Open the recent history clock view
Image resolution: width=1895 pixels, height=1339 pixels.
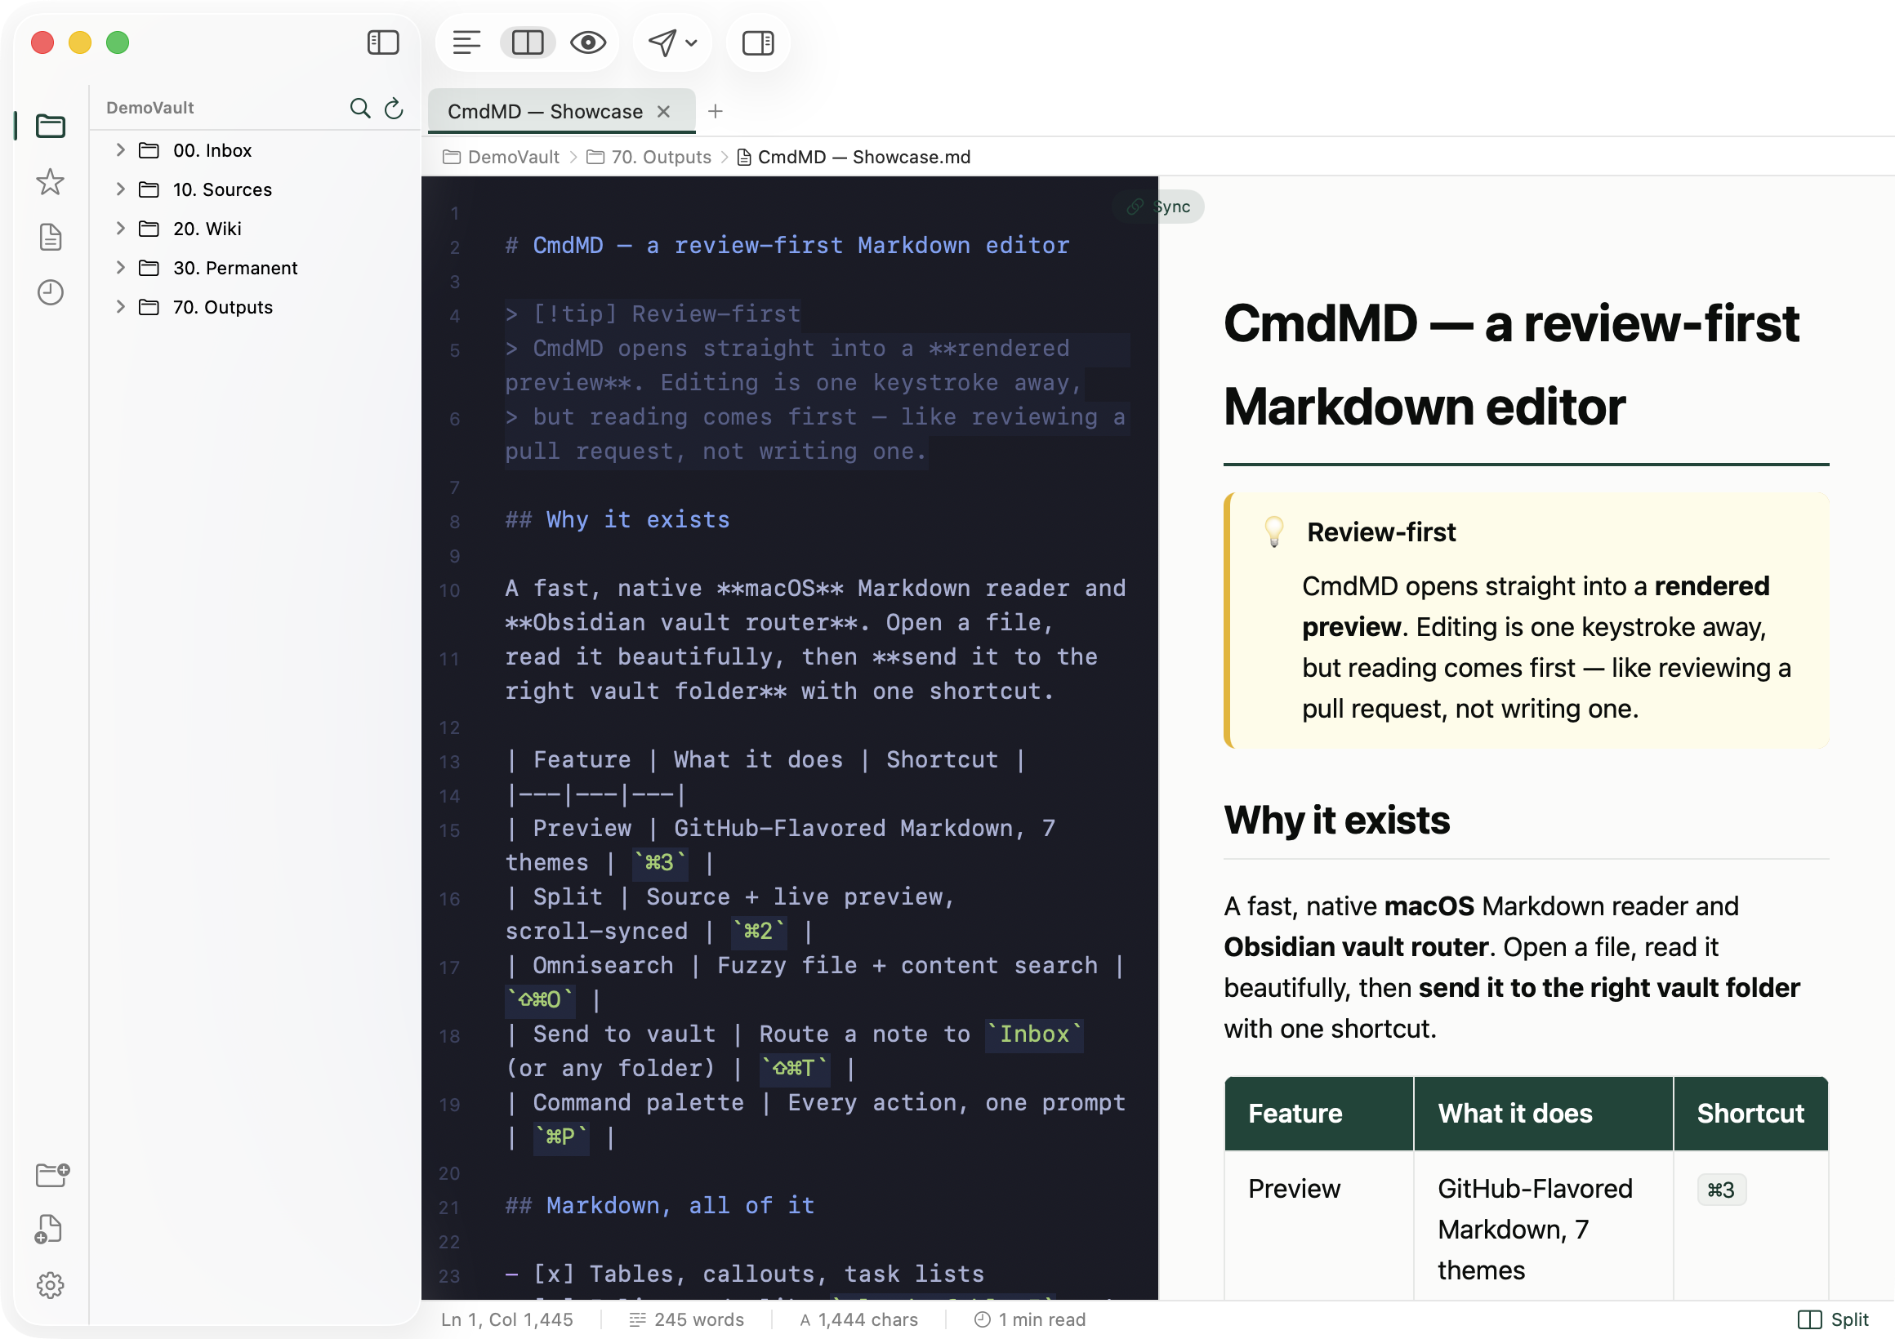51,292
